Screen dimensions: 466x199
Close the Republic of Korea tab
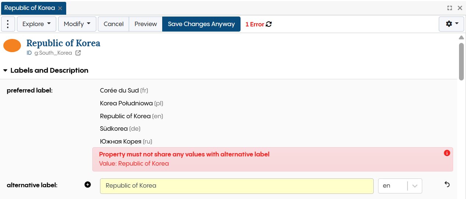pyautogui.click(x=60, y=8)
